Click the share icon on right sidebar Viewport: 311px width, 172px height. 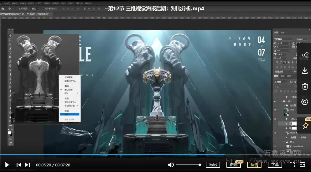coord(305,55)
